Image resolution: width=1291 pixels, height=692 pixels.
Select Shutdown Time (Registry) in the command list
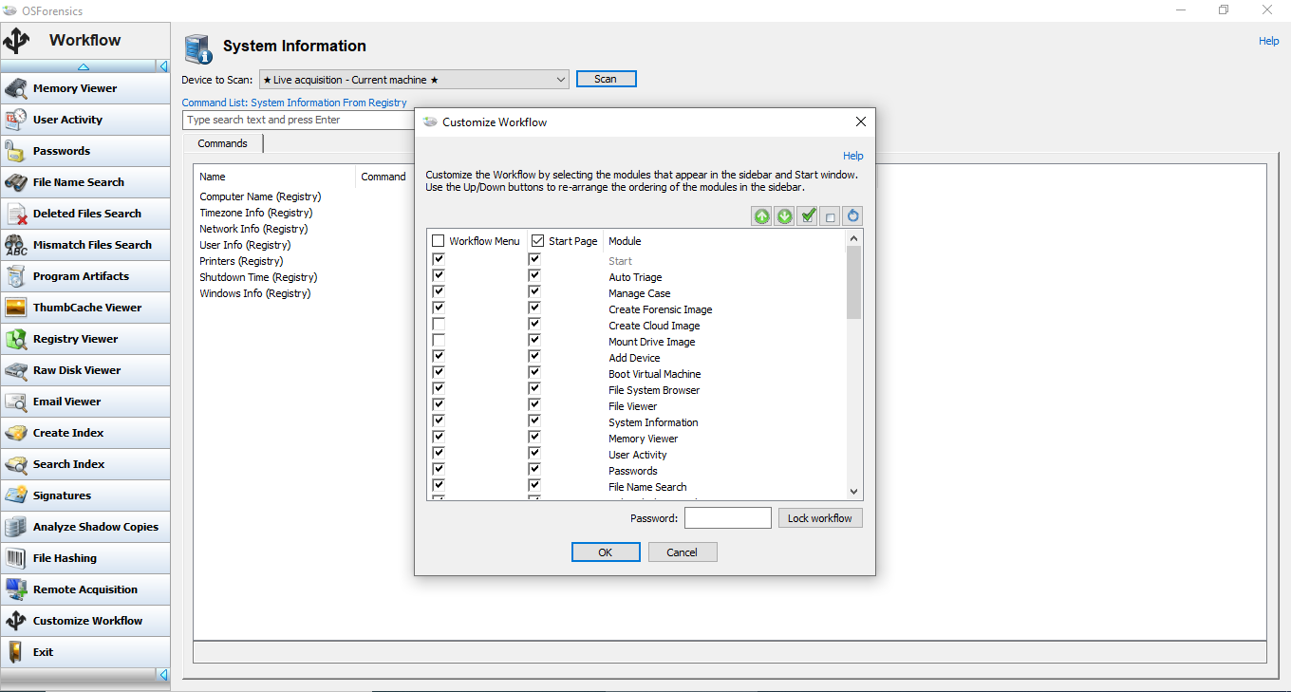[x=258, y=277]
